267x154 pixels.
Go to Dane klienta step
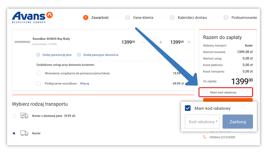pos(143,18)
